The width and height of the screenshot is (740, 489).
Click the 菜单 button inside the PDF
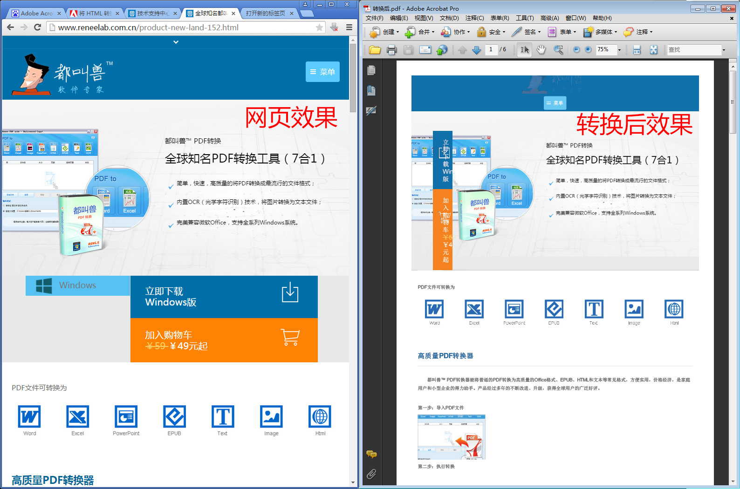tap(555, 103)
